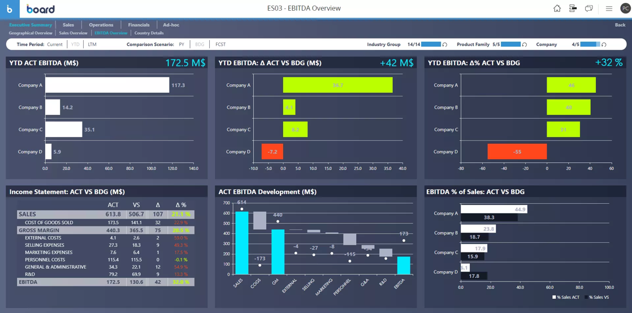Click the Board 'b' logo icon

coord(10,9)
